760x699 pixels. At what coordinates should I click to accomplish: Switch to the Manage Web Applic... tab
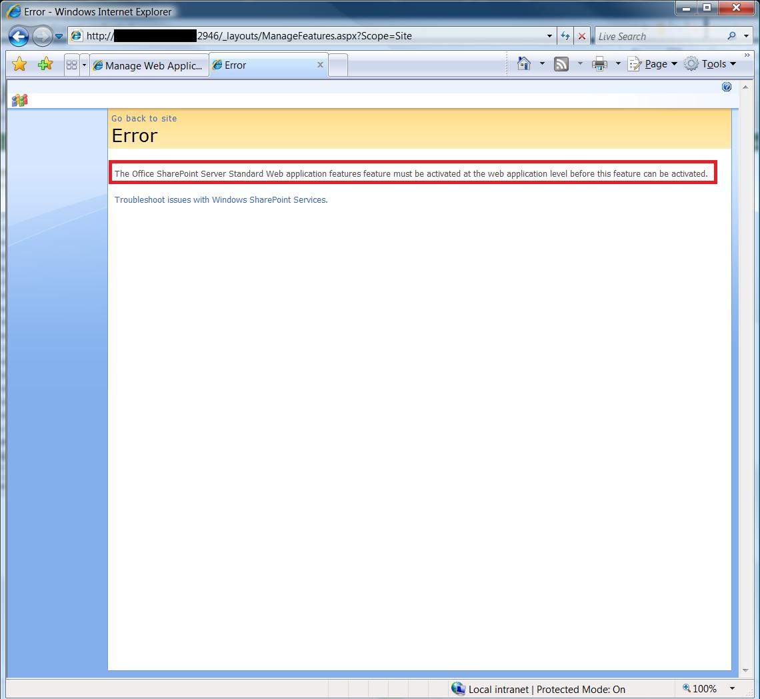149,65
